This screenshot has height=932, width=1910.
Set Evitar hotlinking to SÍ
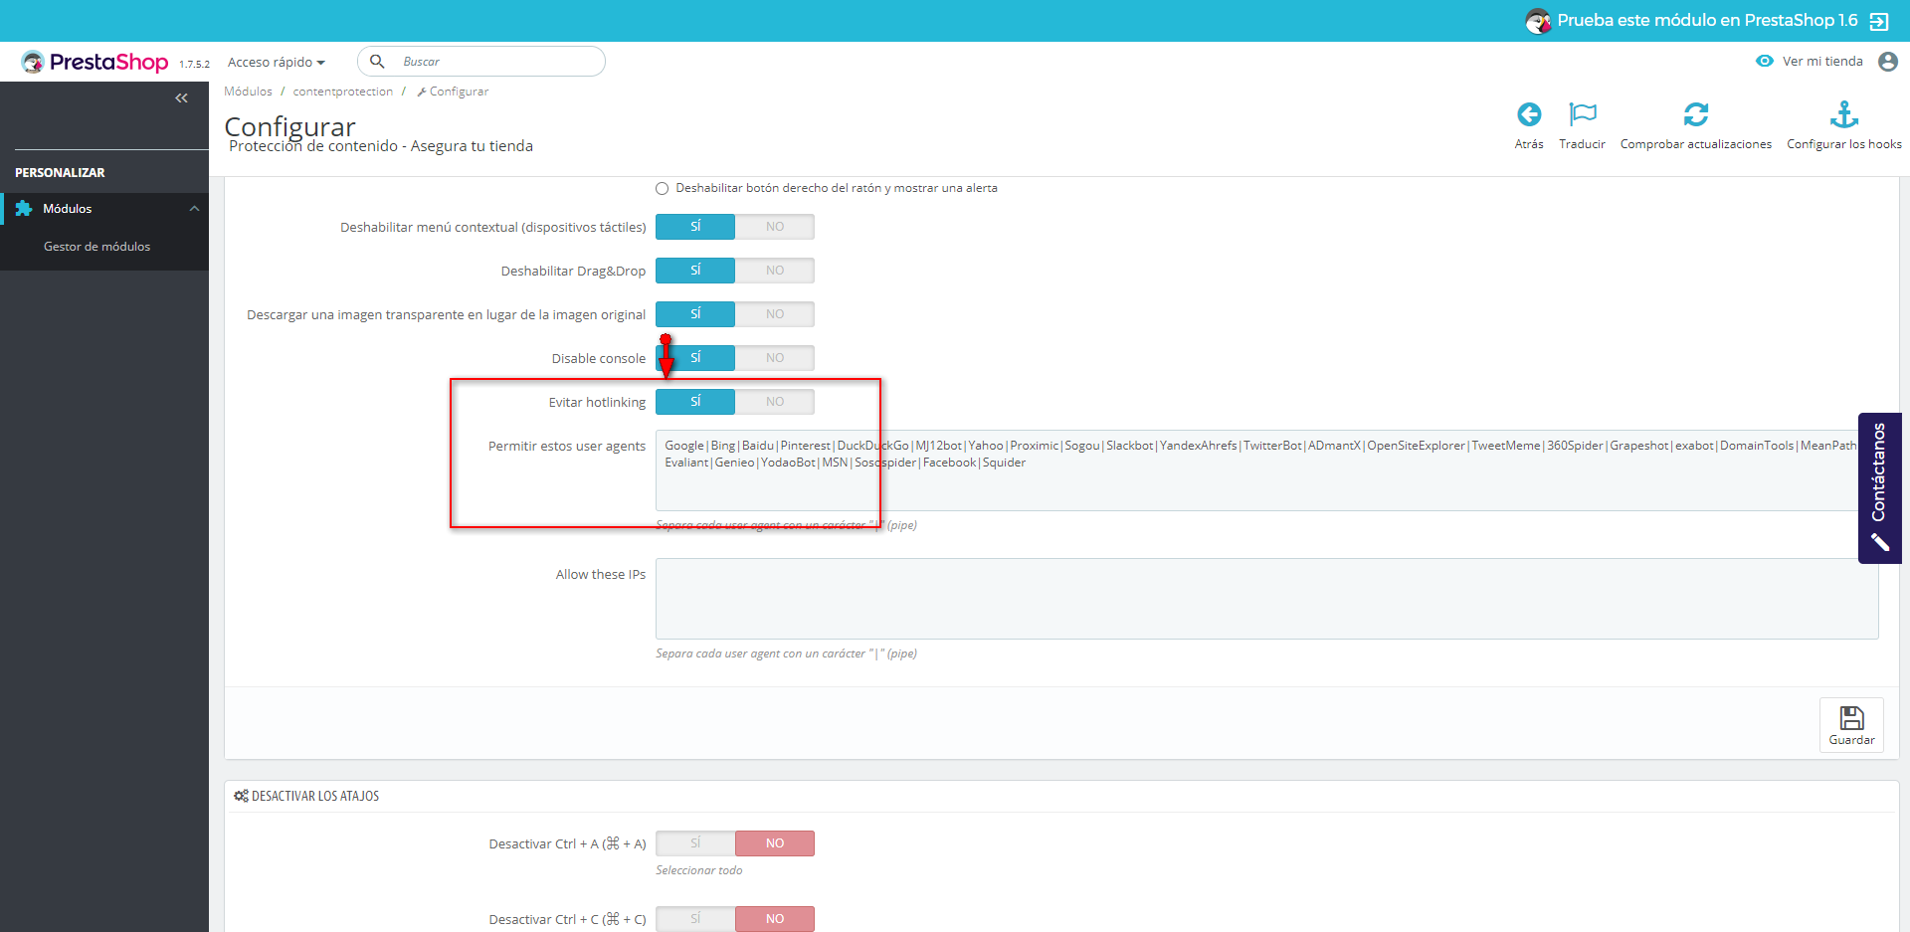695,402
